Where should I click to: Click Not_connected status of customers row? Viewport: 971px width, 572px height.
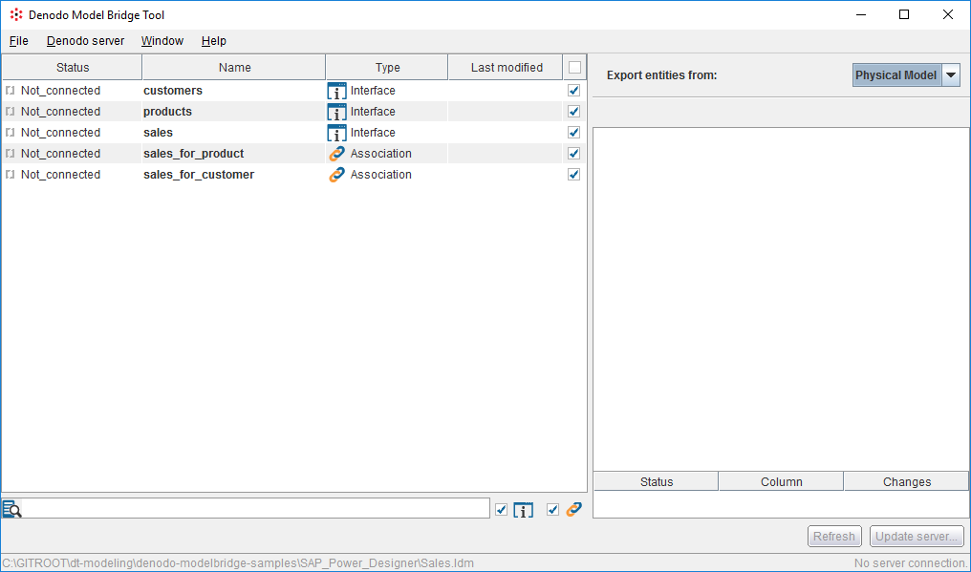pyautogui.click(x=61, y=91)
